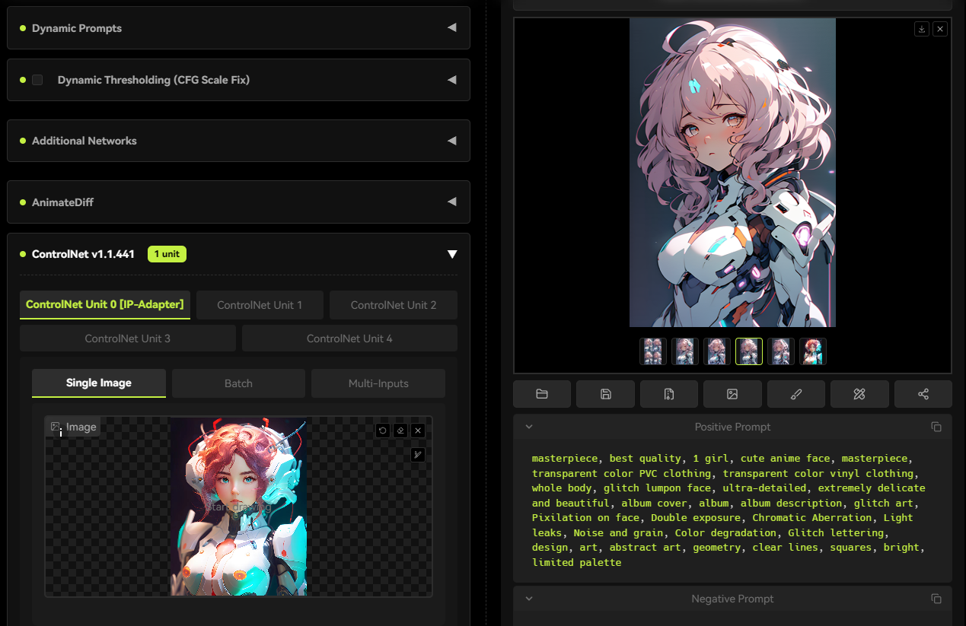Collapse the Positive Prompt panel
This screenshot has width=966, height=626.
(529, 427)
